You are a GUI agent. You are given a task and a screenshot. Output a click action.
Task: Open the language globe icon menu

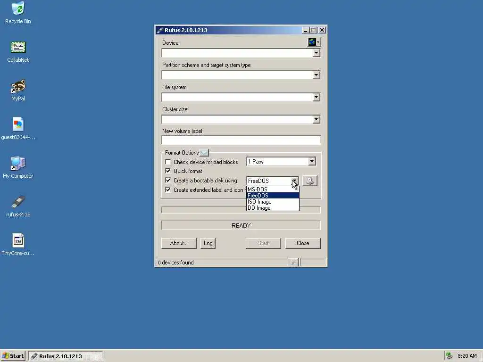314,42
